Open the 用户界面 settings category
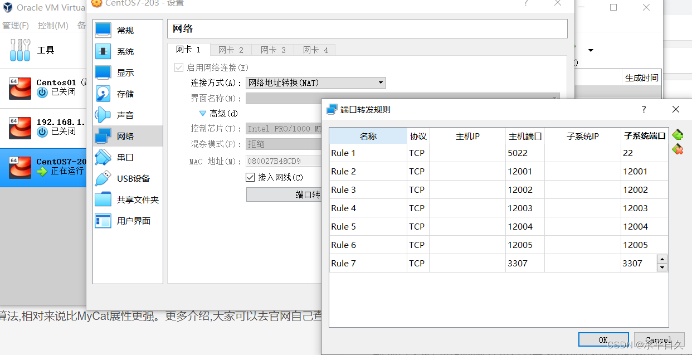The image size is (692, 355). [x=128, y=221]
